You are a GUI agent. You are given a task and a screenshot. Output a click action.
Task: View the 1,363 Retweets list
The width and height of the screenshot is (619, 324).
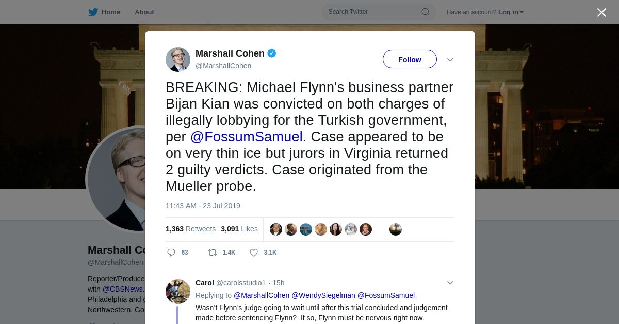(190, 229)
